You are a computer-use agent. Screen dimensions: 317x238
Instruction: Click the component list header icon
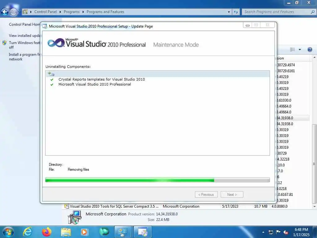(x=51, y=74)
